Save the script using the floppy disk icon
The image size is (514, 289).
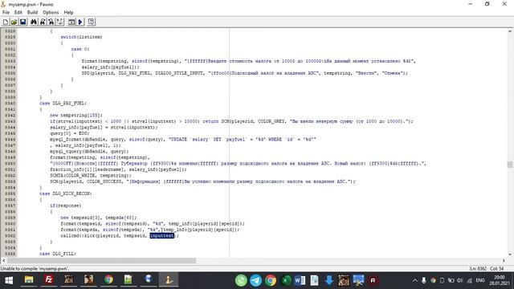click(x=22, y=22)
